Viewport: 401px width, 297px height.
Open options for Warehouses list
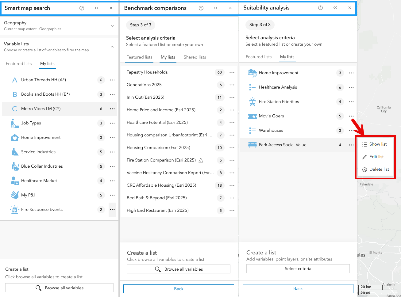click(x=351, y=130)
